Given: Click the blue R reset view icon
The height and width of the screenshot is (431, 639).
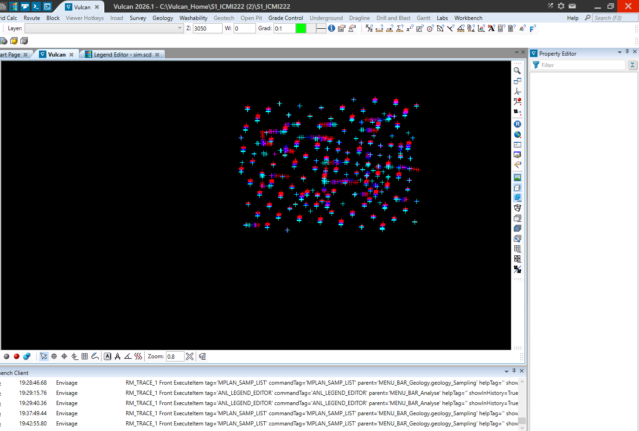Looking at the screenshot, I should click(x=518, y=124).
